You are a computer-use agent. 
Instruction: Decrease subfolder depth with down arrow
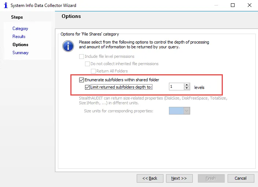[187, 88]
